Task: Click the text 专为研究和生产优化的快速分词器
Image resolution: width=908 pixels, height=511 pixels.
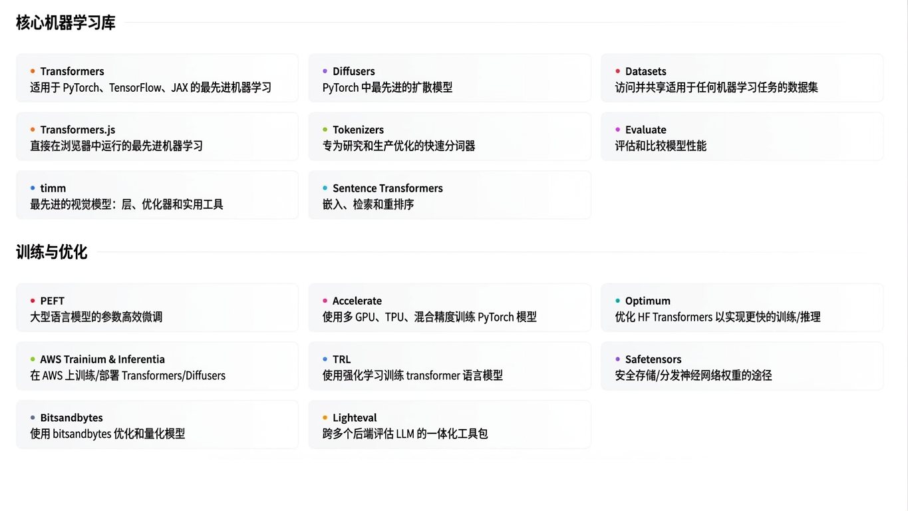Action: pos(398,146)
